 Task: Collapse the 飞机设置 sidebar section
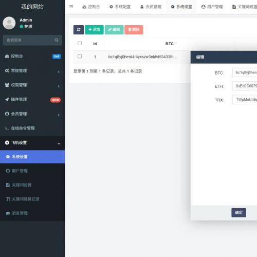[x=32, y=142]
